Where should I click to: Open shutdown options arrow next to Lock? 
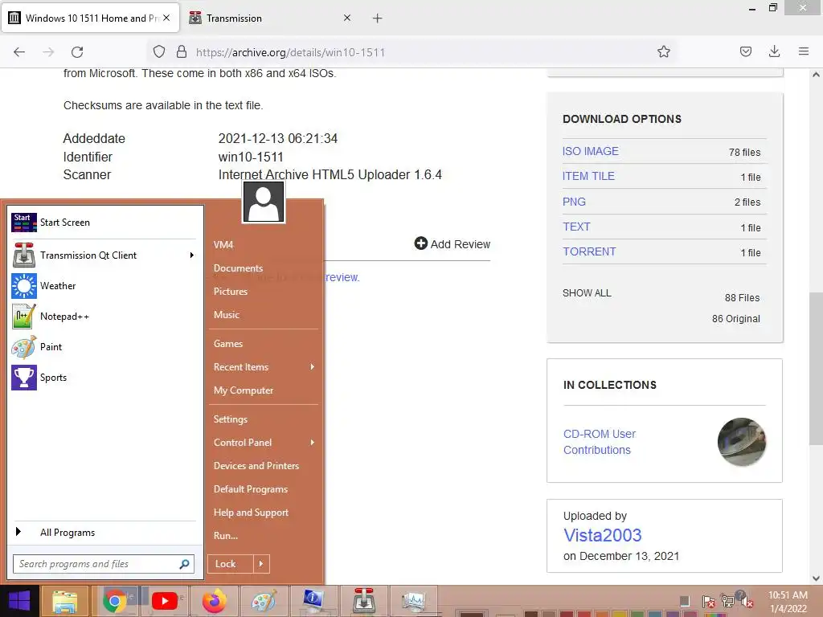tap(261, 564)
